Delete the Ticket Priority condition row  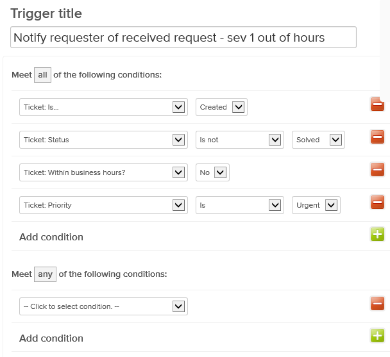377,203
